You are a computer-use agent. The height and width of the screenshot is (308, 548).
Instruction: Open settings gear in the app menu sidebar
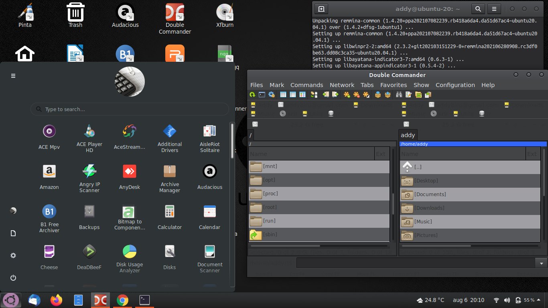13,255
